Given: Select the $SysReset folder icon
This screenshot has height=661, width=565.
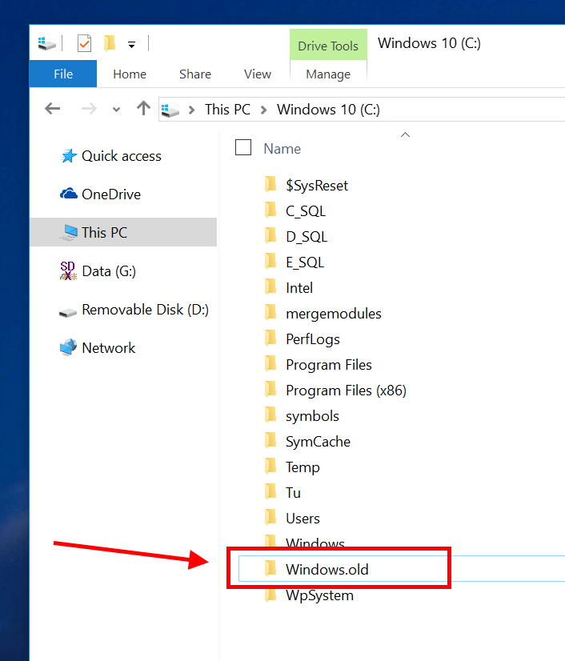Looking at the screenshot, I should click(x=270, y=185).
